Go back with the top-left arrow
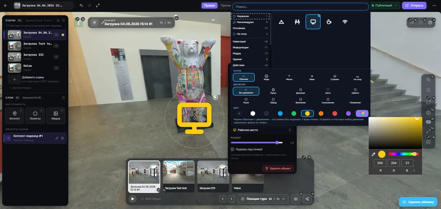The image size is (441, 209). point(6,6)
